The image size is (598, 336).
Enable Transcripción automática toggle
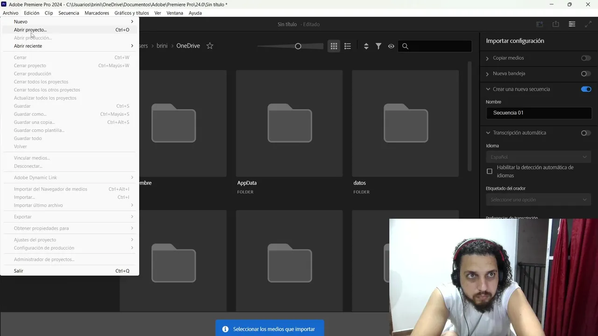586,133
